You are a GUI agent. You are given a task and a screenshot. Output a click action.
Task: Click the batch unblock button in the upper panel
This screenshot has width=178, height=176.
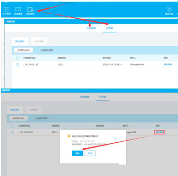47,50
